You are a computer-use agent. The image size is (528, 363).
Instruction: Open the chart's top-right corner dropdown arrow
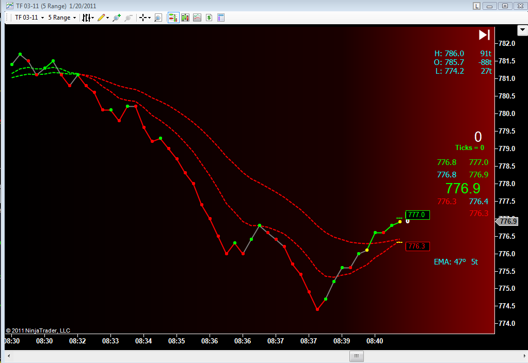tap(522, 30)
